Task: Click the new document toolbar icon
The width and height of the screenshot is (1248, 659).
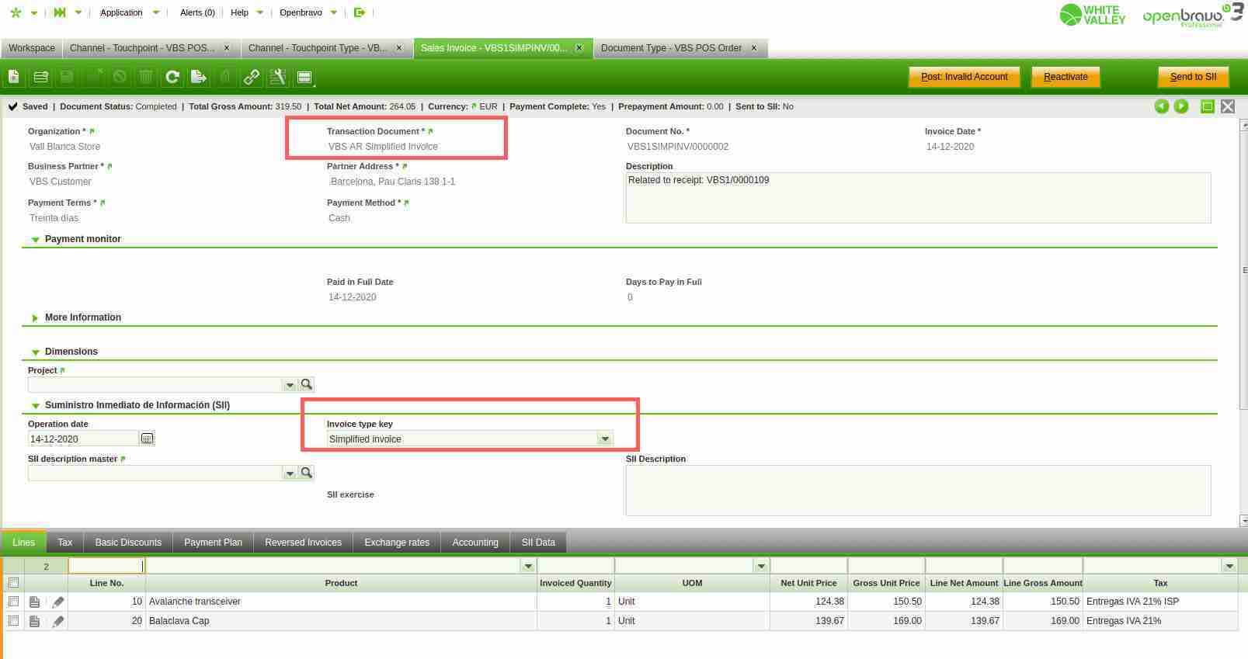Action: click(x=14, y=77)
